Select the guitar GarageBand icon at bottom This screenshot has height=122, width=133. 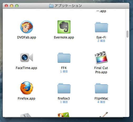tap(104, 114)
